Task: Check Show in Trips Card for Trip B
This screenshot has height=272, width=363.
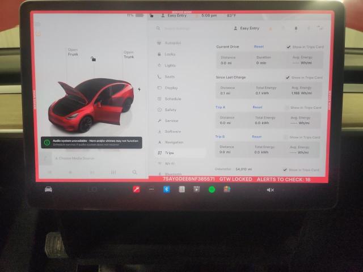Action: [x=286, y=137]
